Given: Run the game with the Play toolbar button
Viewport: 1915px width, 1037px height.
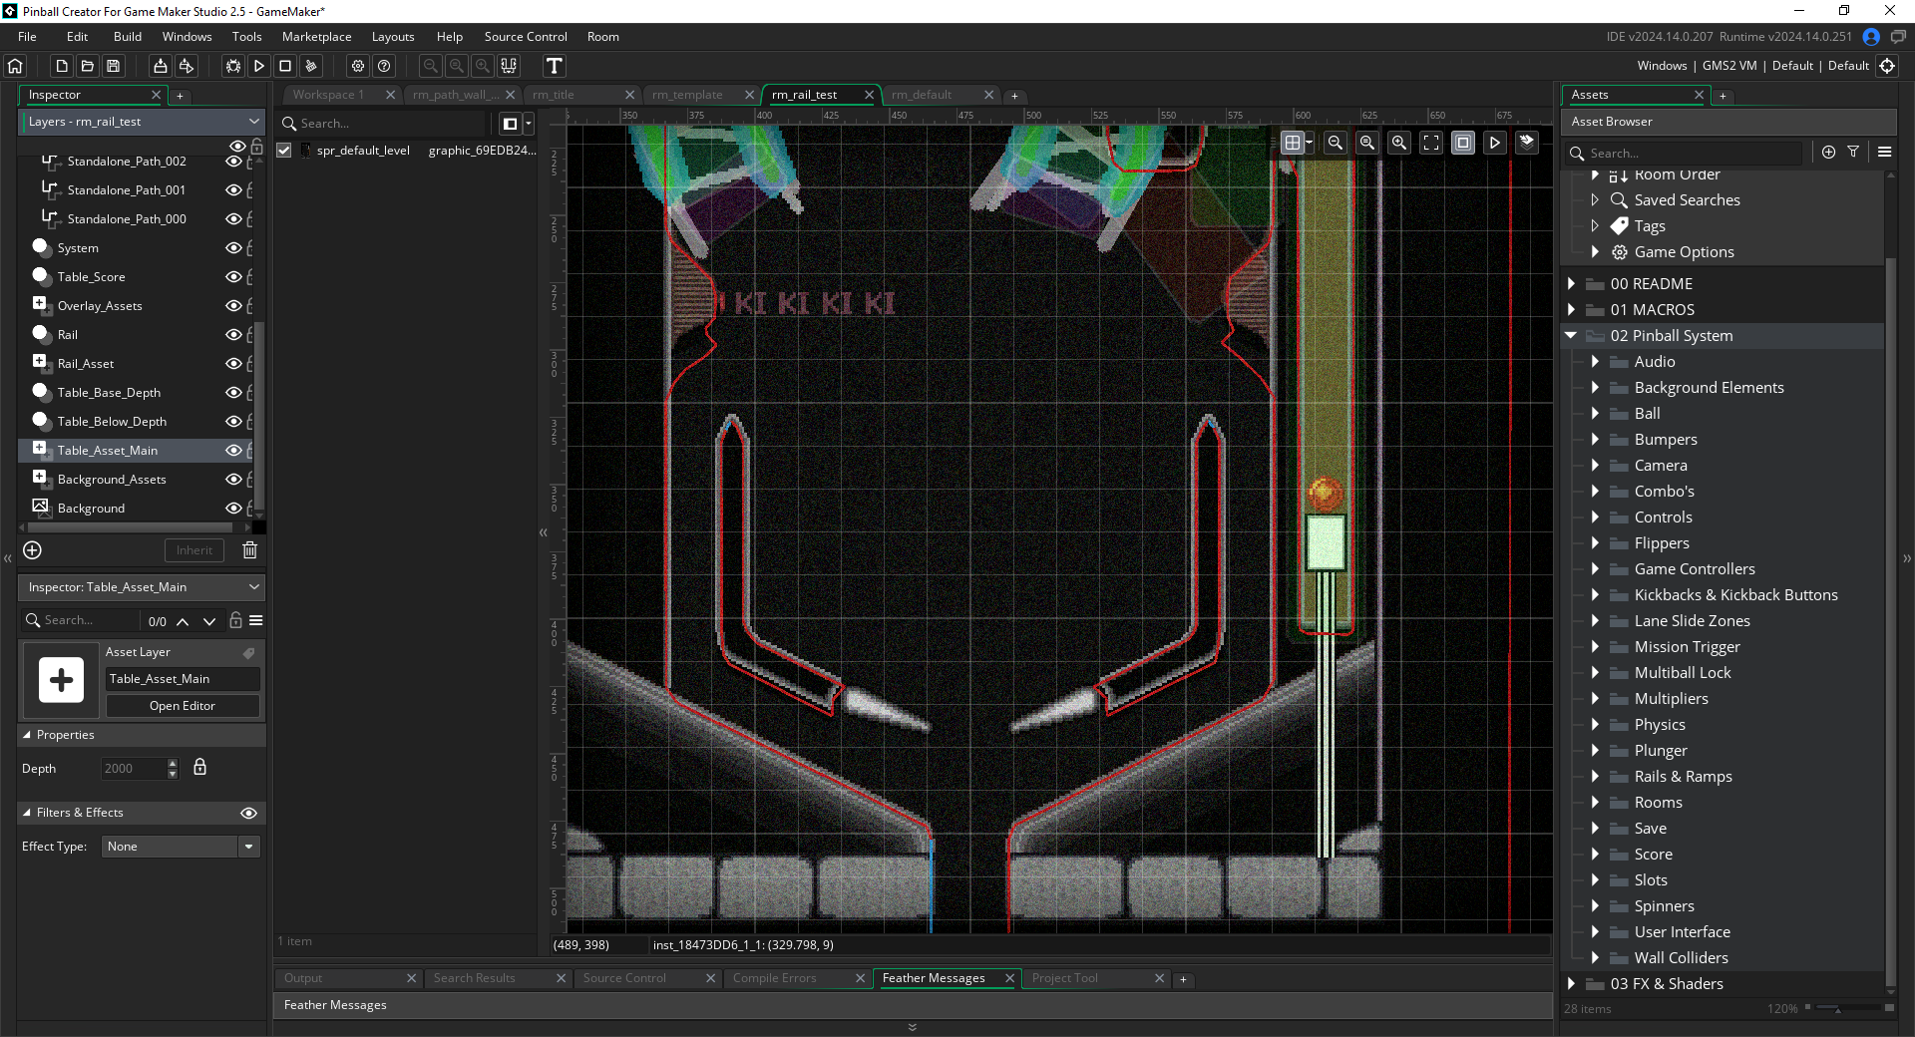Looking at the screenshot, I should tap(259, 66).
